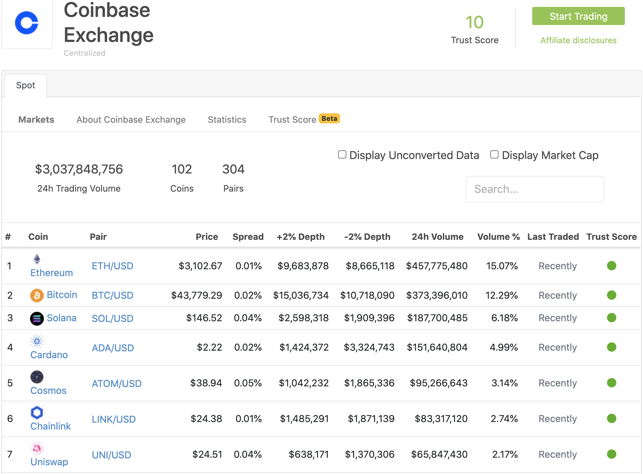Viewport: 643px width, 474px height.
Task: Click the Start Trading button
Action: 578,16
